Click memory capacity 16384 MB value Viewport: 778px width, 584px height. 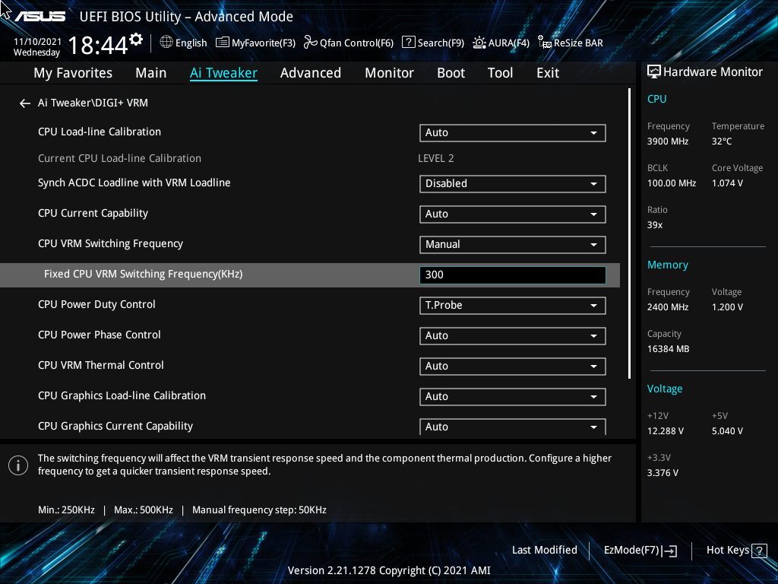click(x=668, y=349)
